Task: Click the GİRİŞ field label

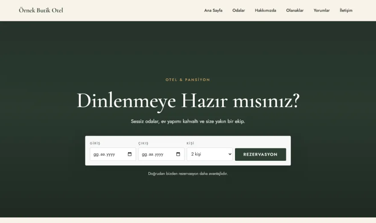Action: [95, 143]
